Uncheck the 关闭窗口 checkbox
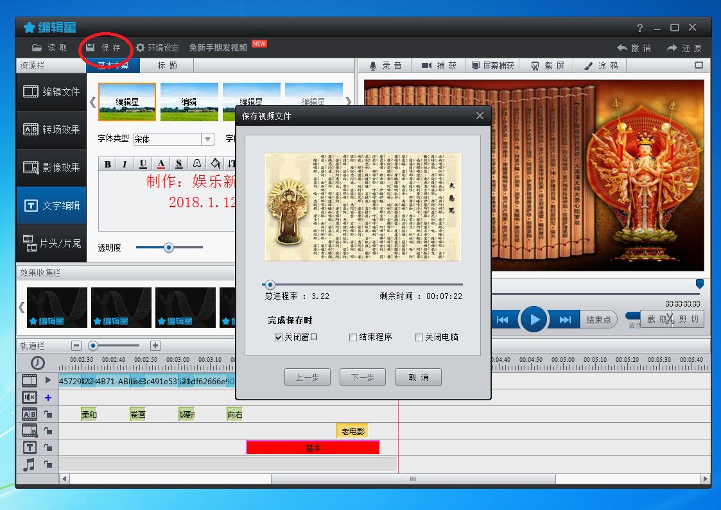Image resolution: width=721 pixels, height=510 pixels. click(x=279, y=337)
